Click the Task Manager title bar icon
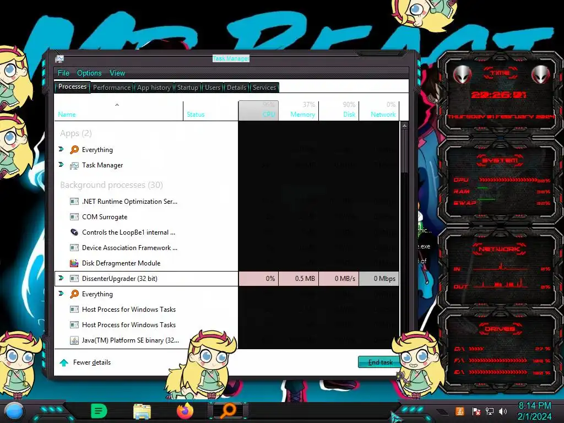The width and height of the screenshot is (564, 423). (59, 58)
